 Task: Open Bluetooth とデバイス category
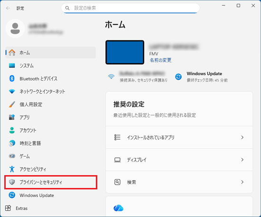[x=51, y=79]
